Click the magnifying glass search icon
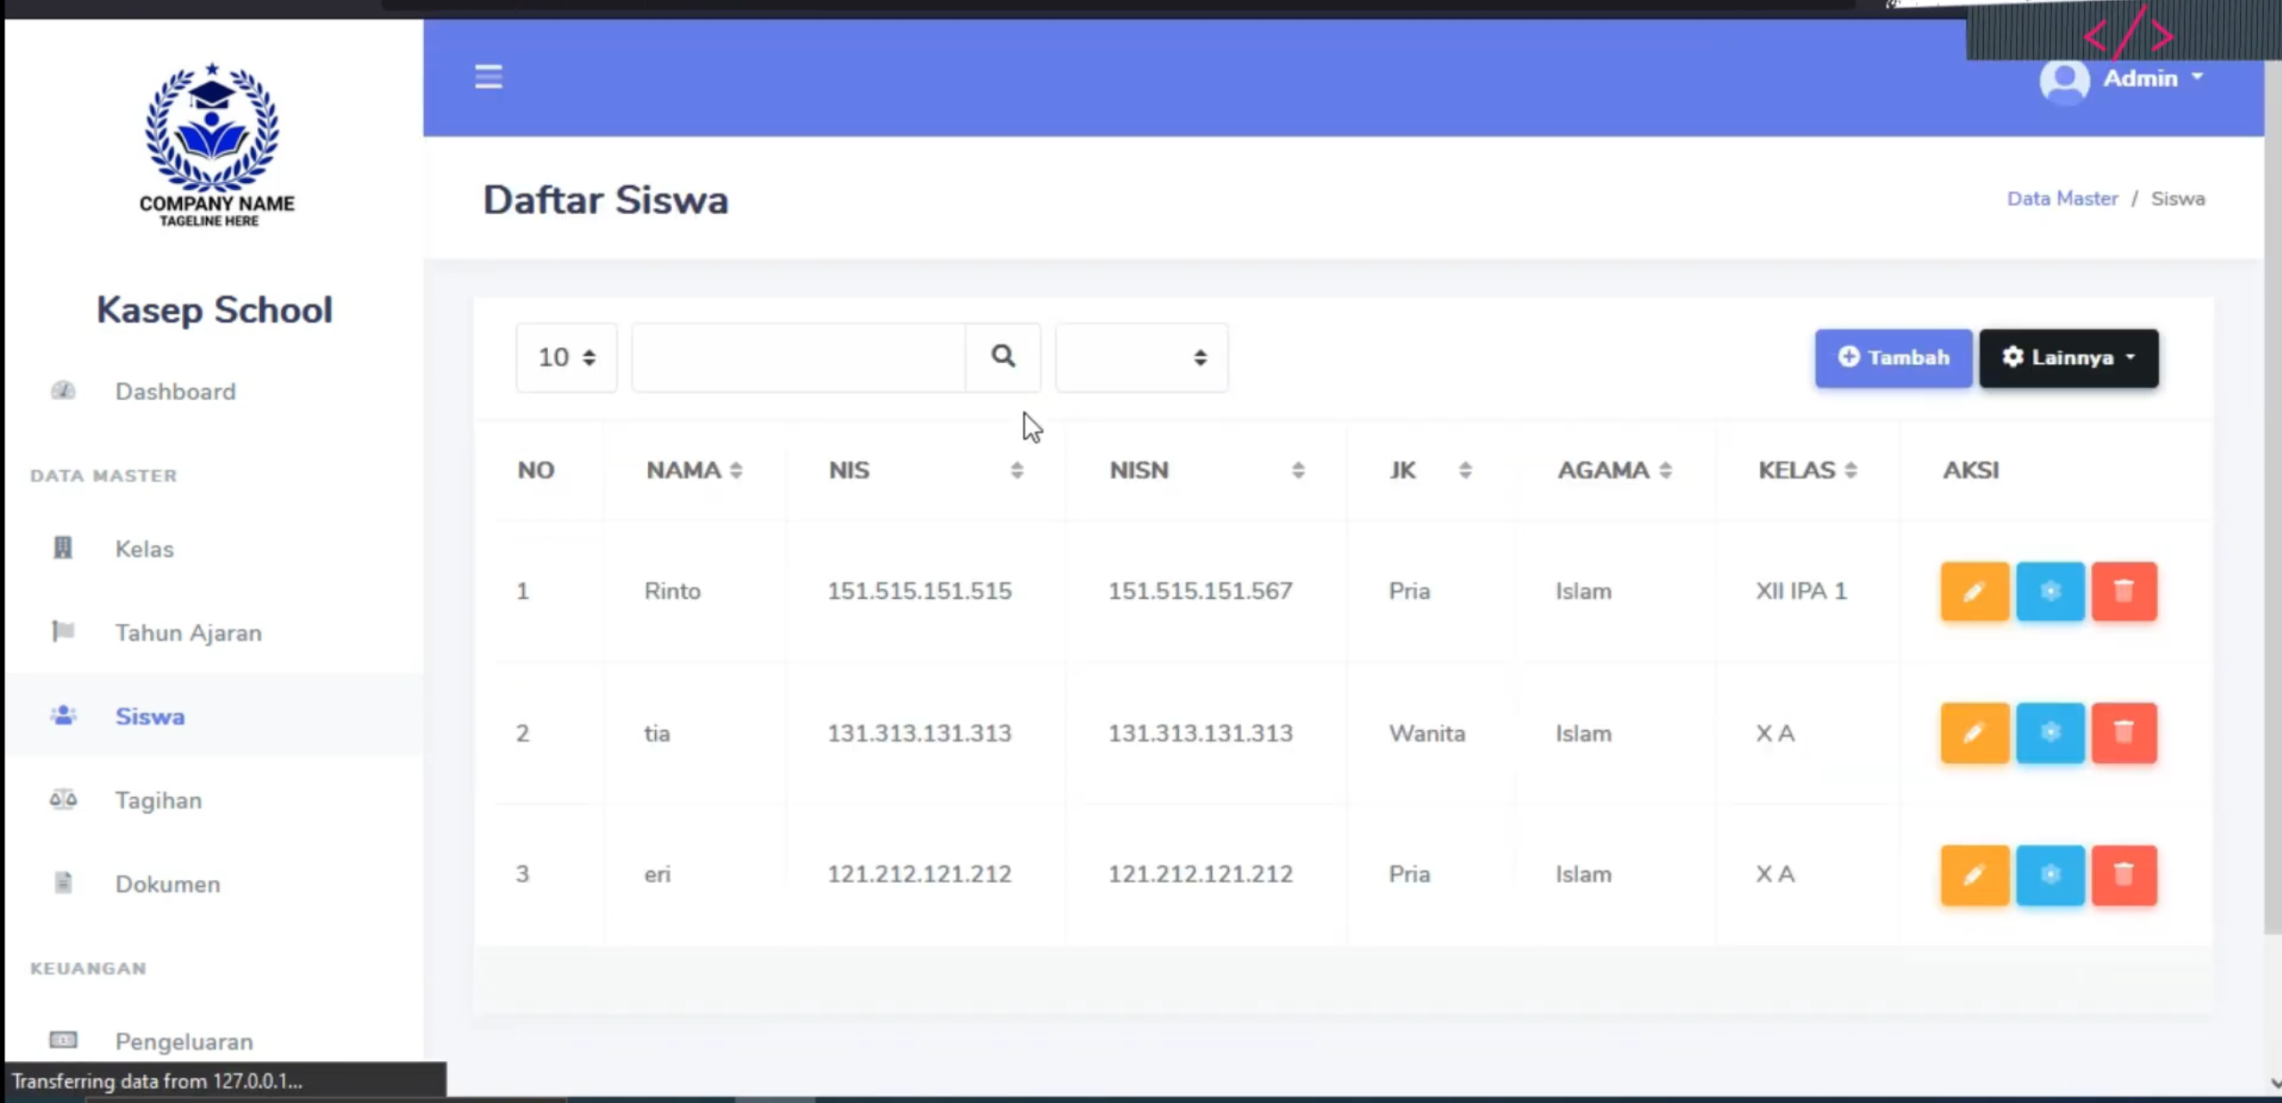 pyautogui.click(x=1003, y=357)
